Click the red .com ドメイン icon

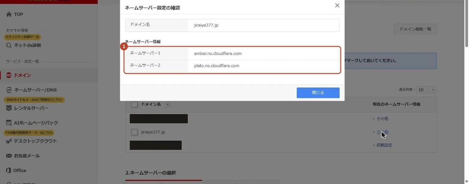click(x=9, y=75)
